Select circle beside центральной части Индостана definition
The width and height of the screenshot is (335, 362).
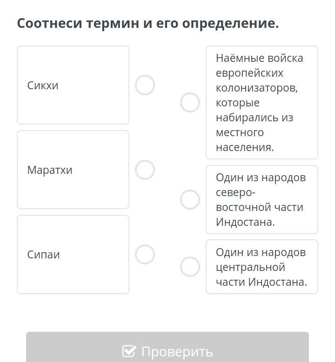190,267
